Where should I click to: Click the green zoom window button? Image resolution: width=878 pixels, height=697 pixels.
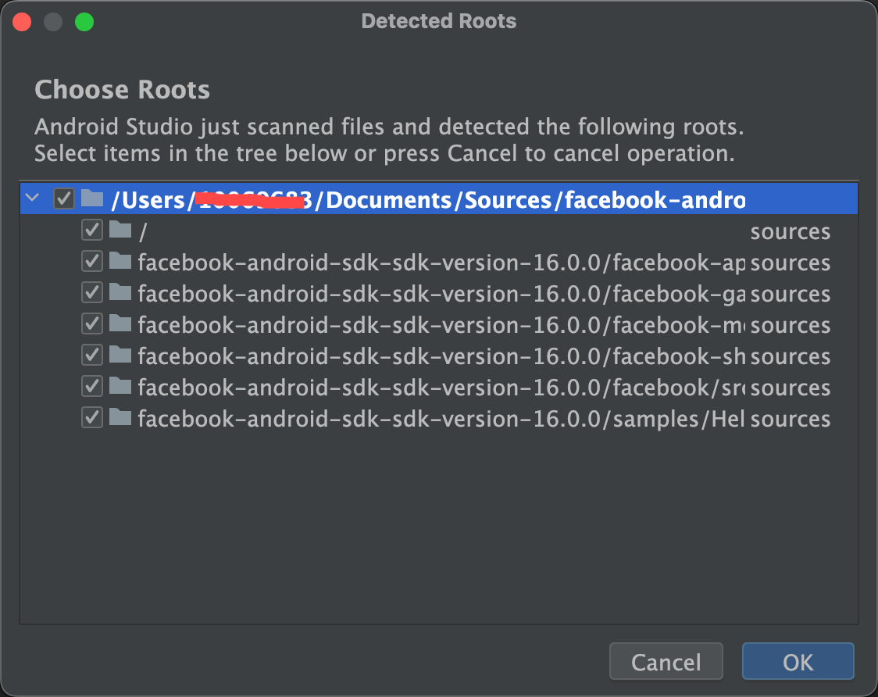click(x=84, y=23)
